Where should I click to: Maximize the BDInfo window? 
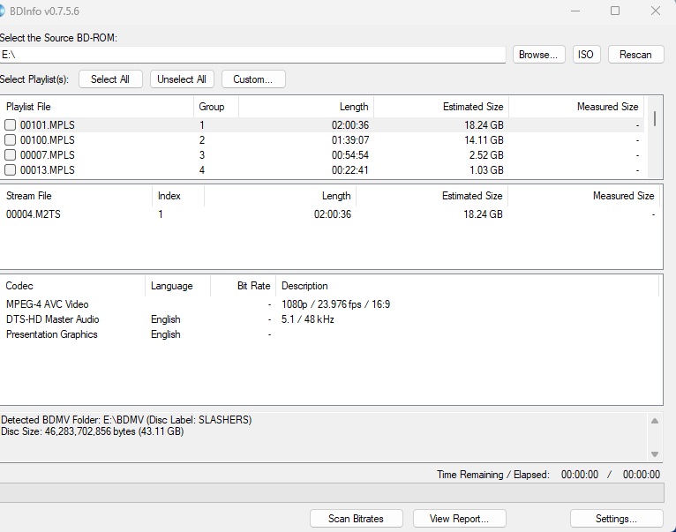(615, 11)
